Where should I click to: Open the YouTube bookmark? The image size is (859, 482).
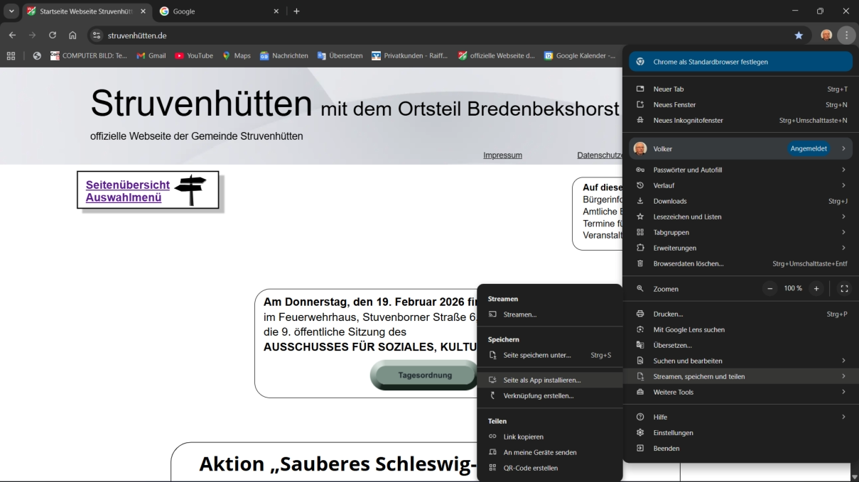click(x=193, y=56)
